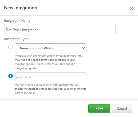Click the word "prod-fatal" in the field

[24, 77]
